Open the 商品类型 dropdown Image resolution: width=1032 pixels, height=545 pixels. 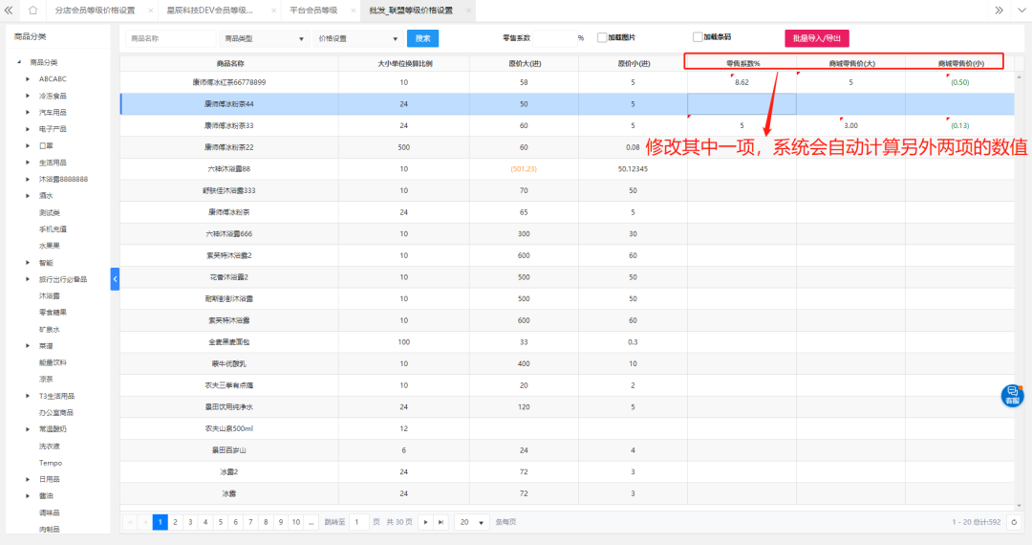[264, 39]
